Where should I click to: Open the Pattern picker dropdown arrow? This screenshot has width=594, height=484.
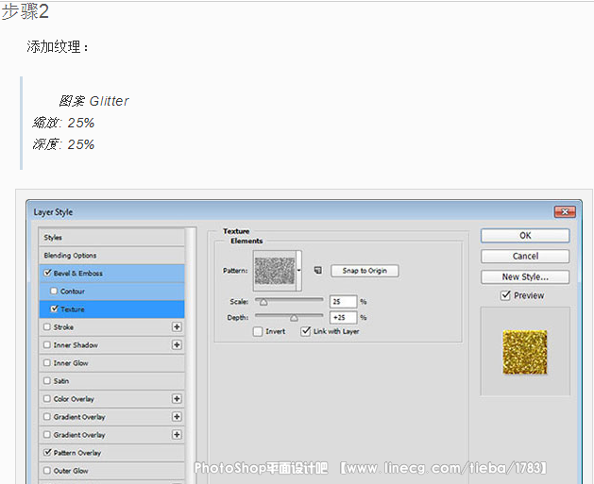click(x=299, y=271)
